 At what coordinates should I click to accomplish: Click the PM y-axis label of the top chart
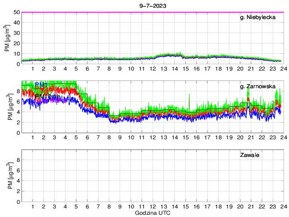7,38
